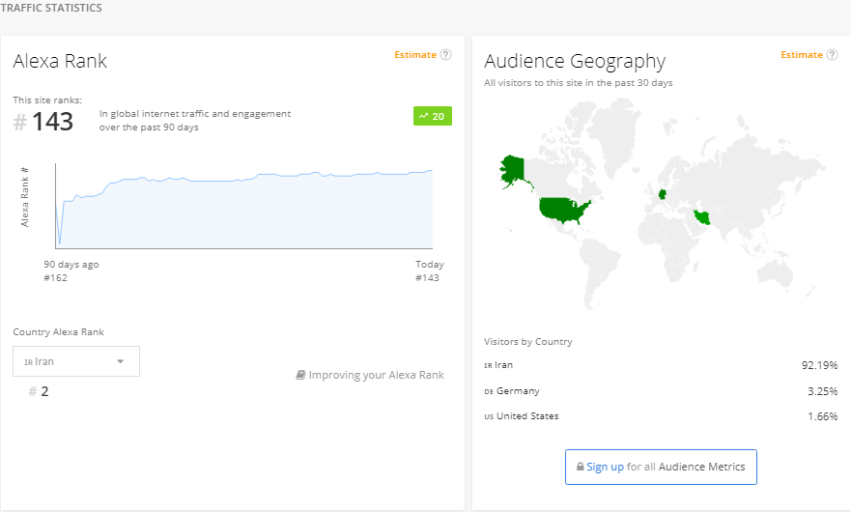This screenshot has width=851, height=512.
Task: Click 'All visitors to this site' subtitle
Action: point(579,82)
